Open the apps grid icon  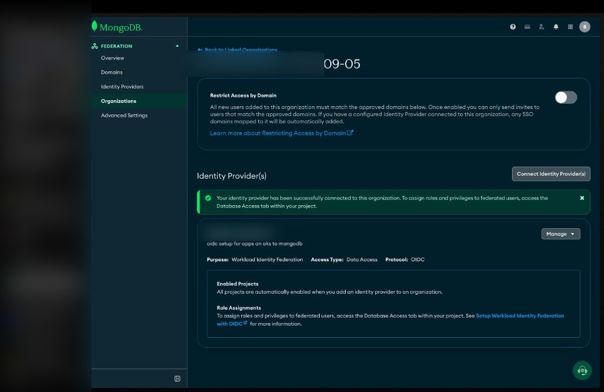tap(570, 27)
